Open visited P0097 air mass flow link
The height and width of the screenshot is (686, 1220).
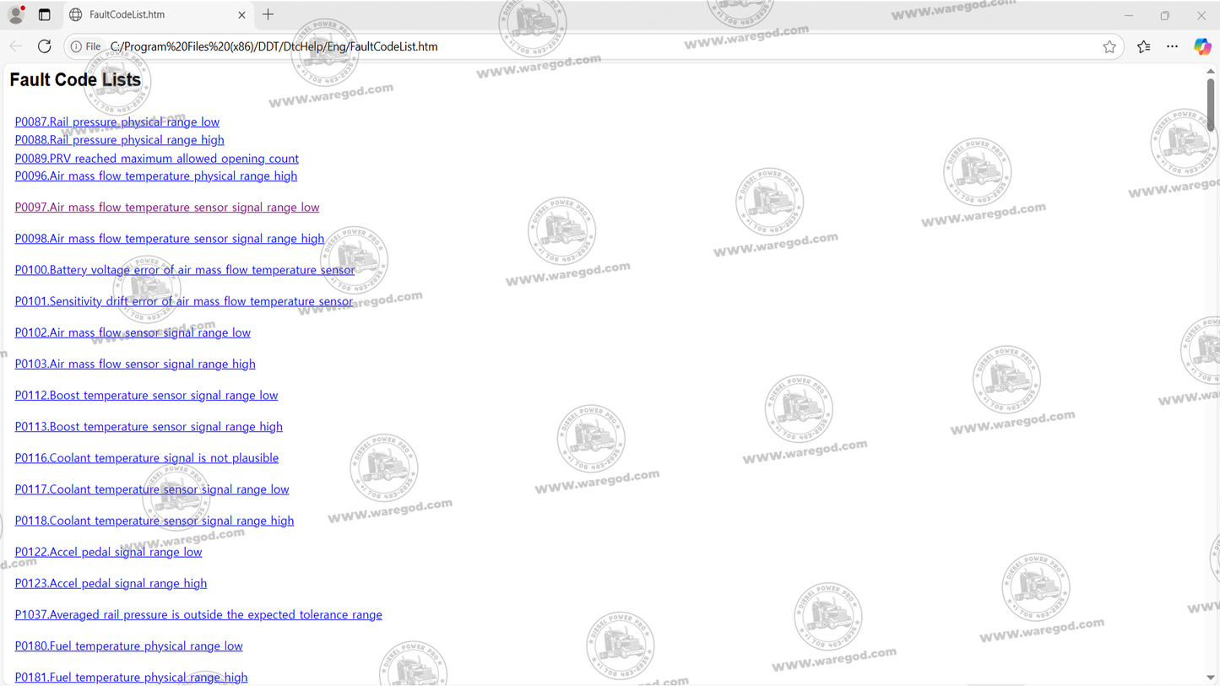[x=166, y=208]
